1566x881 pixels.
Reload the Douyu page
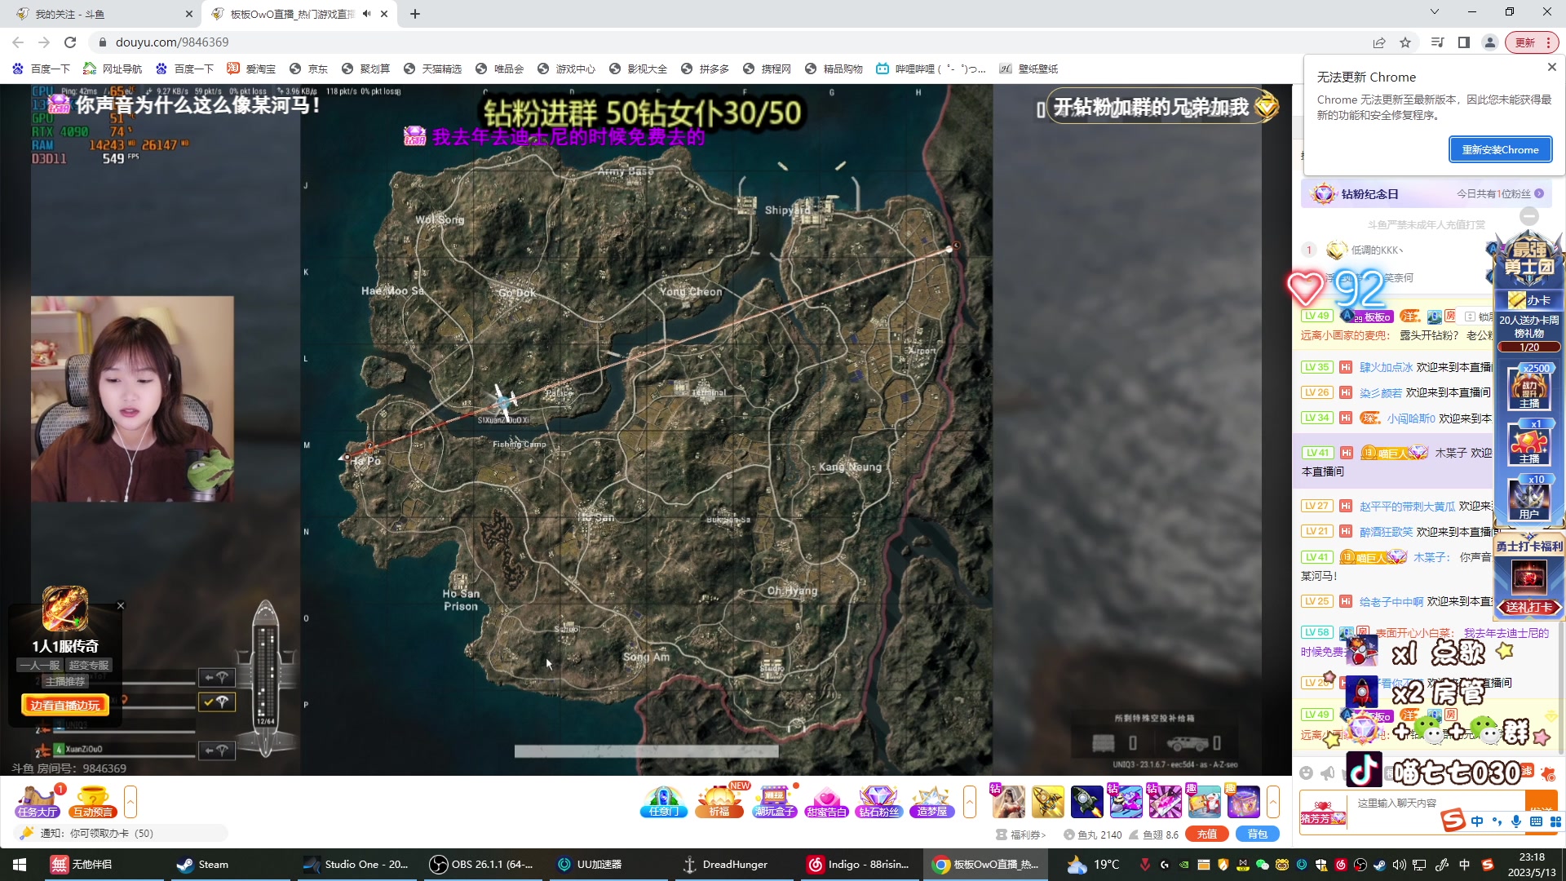pos(70,42)
